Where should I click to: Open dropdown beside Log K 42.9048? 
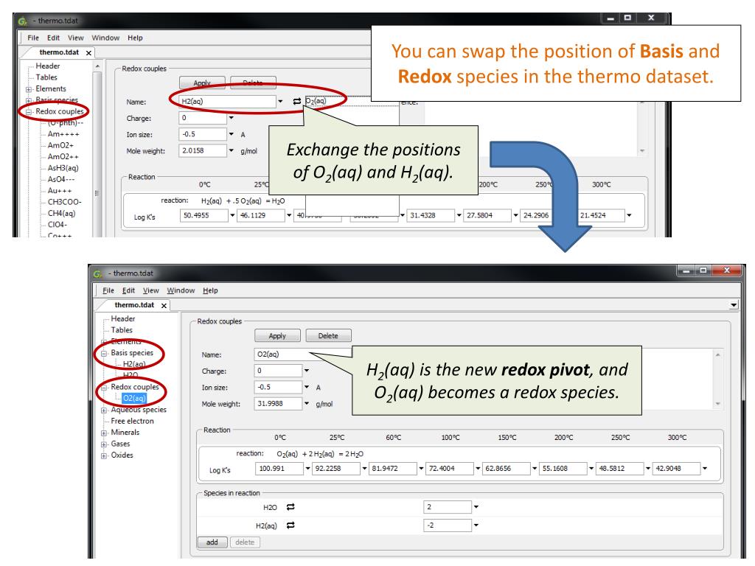[x=704, y=468]
